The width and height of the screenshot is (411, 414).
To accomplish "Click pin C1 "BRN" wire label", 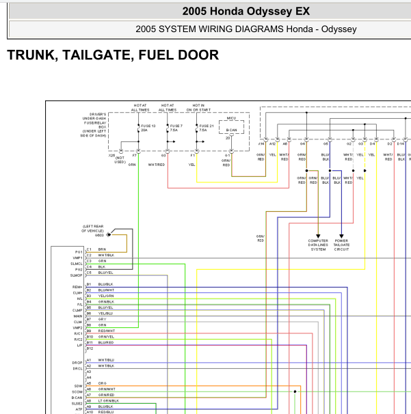I will [x=102, y=249].
